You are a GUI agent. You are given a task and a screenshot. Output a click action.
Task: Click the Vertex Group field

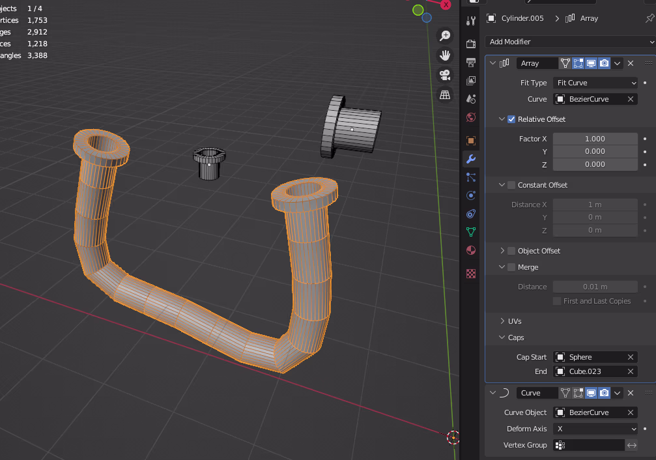tap(589, 446)
